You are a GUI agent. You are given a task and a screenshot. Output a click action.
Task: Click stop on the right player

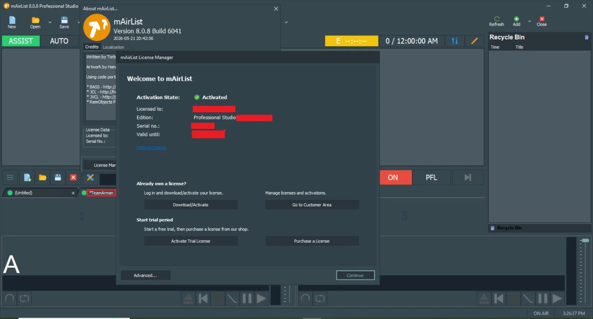point(514,299)
